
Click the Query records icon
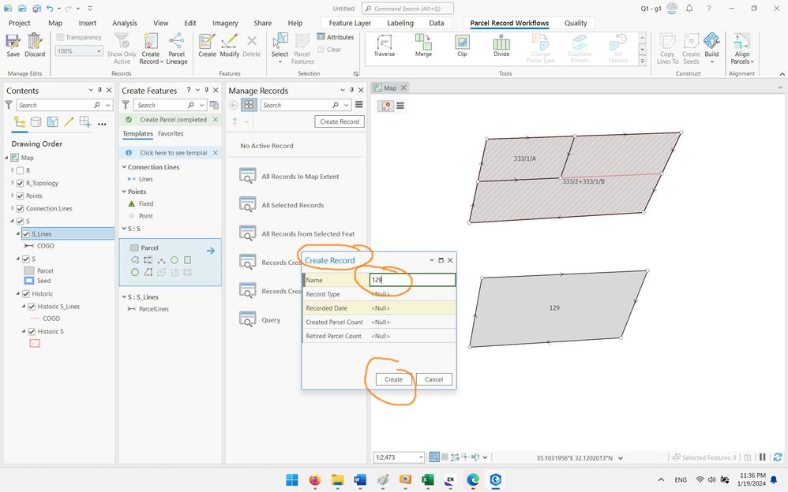[248, 319]
